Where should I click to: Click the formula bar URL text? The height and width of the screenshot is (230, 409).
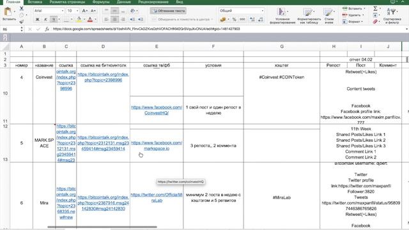[x=146, y=29]
